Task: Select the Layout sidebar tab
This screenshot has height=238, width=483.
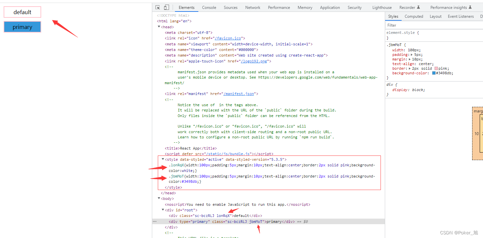Action: coord(436,16)
